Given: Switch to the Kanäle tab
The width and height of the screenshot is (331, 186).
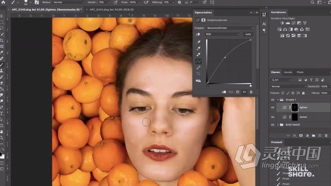Looking at the screenshot, I should pos(288,72).
